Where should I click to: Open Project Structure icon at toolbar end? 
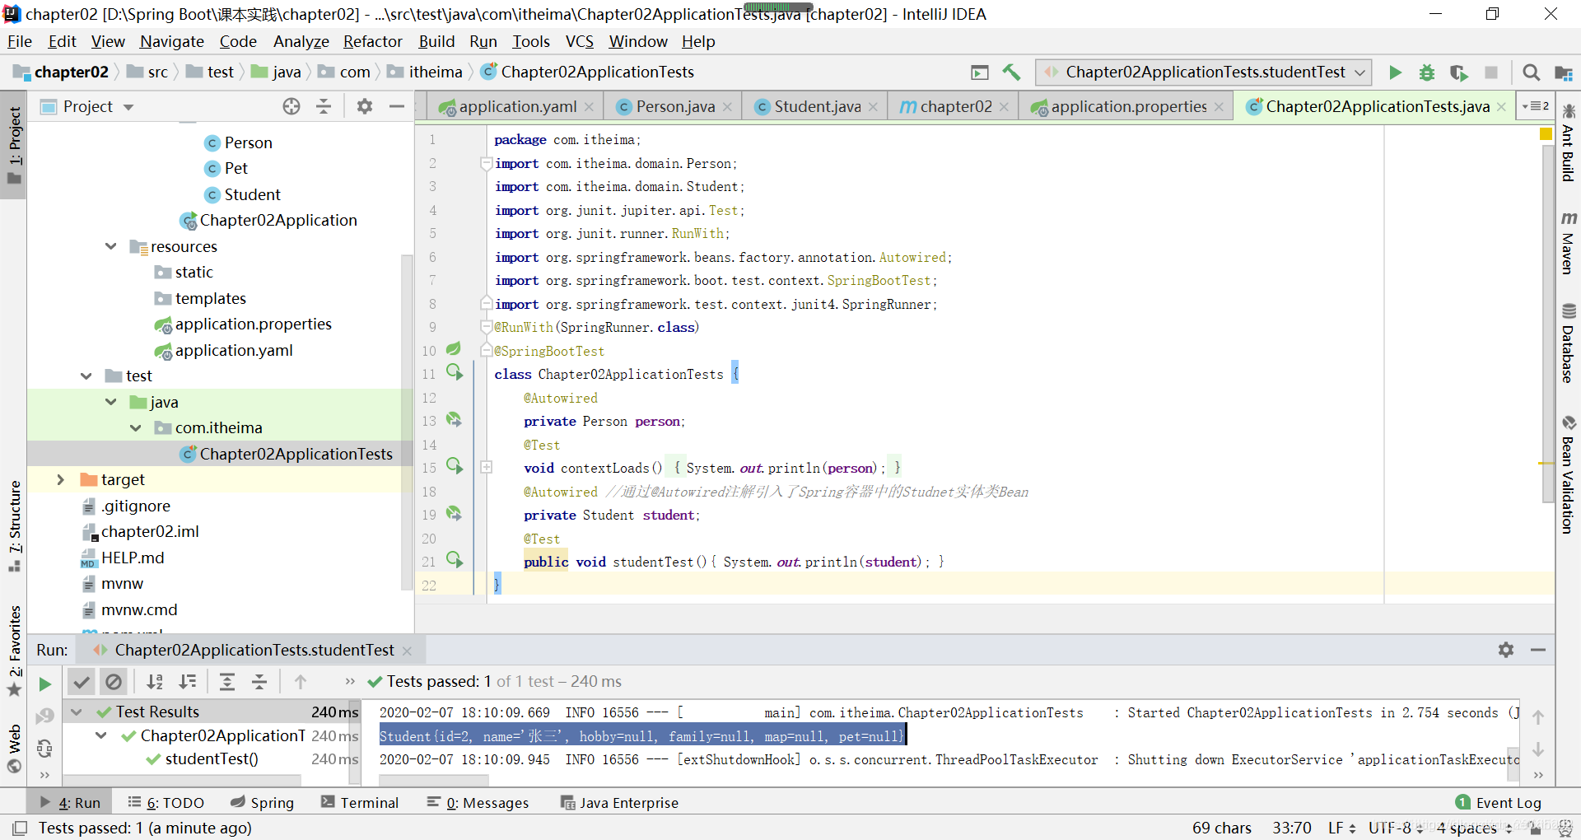[x=1563, y=72]
